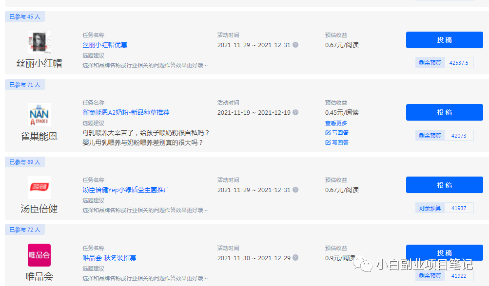489x286 pixels.
Task: Click 投稿 for 唯品会秋冬装招募
Action: [x=444, y=252]
